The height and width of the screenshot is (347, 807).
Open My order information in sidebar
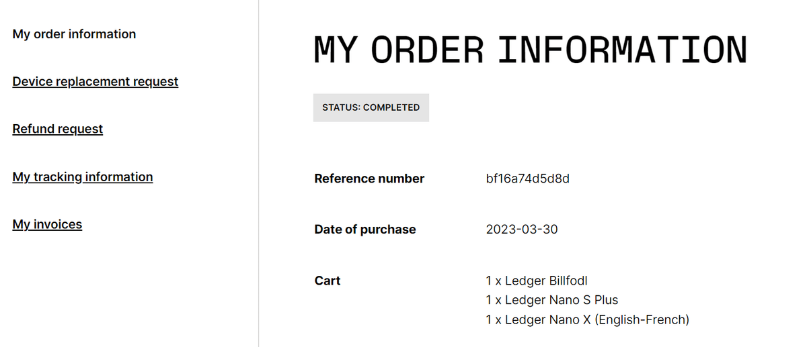[74, 34]
